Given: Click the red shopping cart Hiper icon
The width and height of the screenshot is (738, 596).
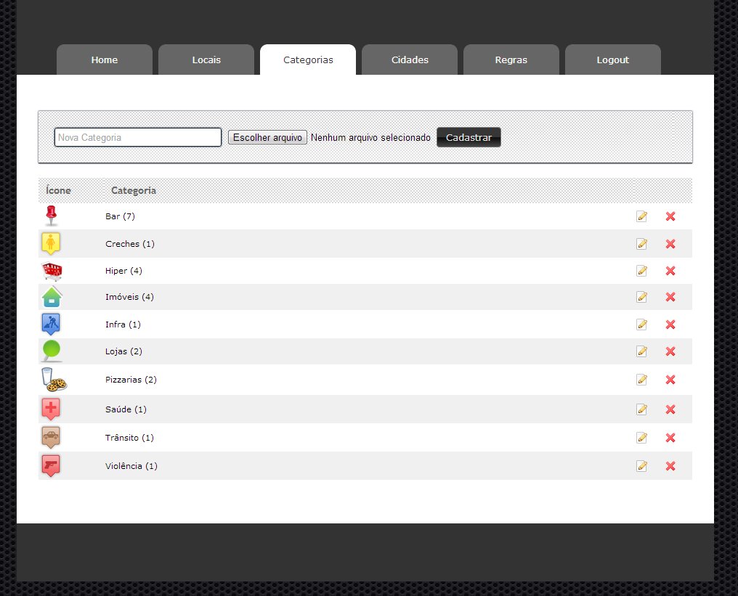Looking at the screenshot, I should tap(52, 272).
